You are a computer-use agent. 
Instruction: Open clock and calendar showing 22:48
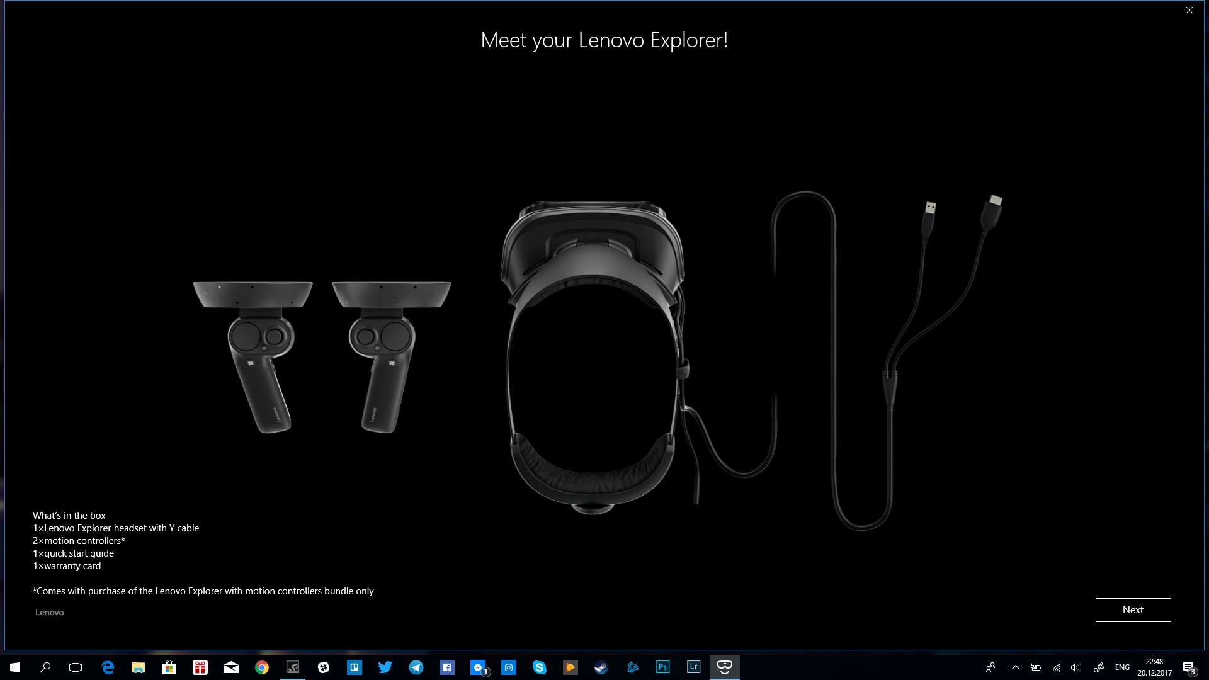click(x=1154, y=667)
